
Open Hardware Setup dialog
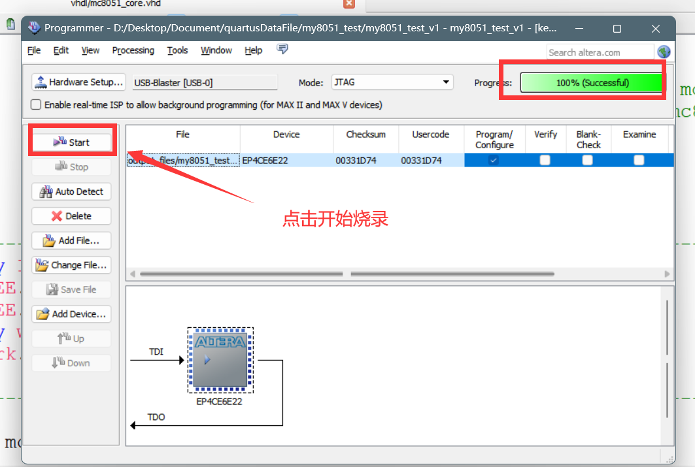(x=79, y=82)
